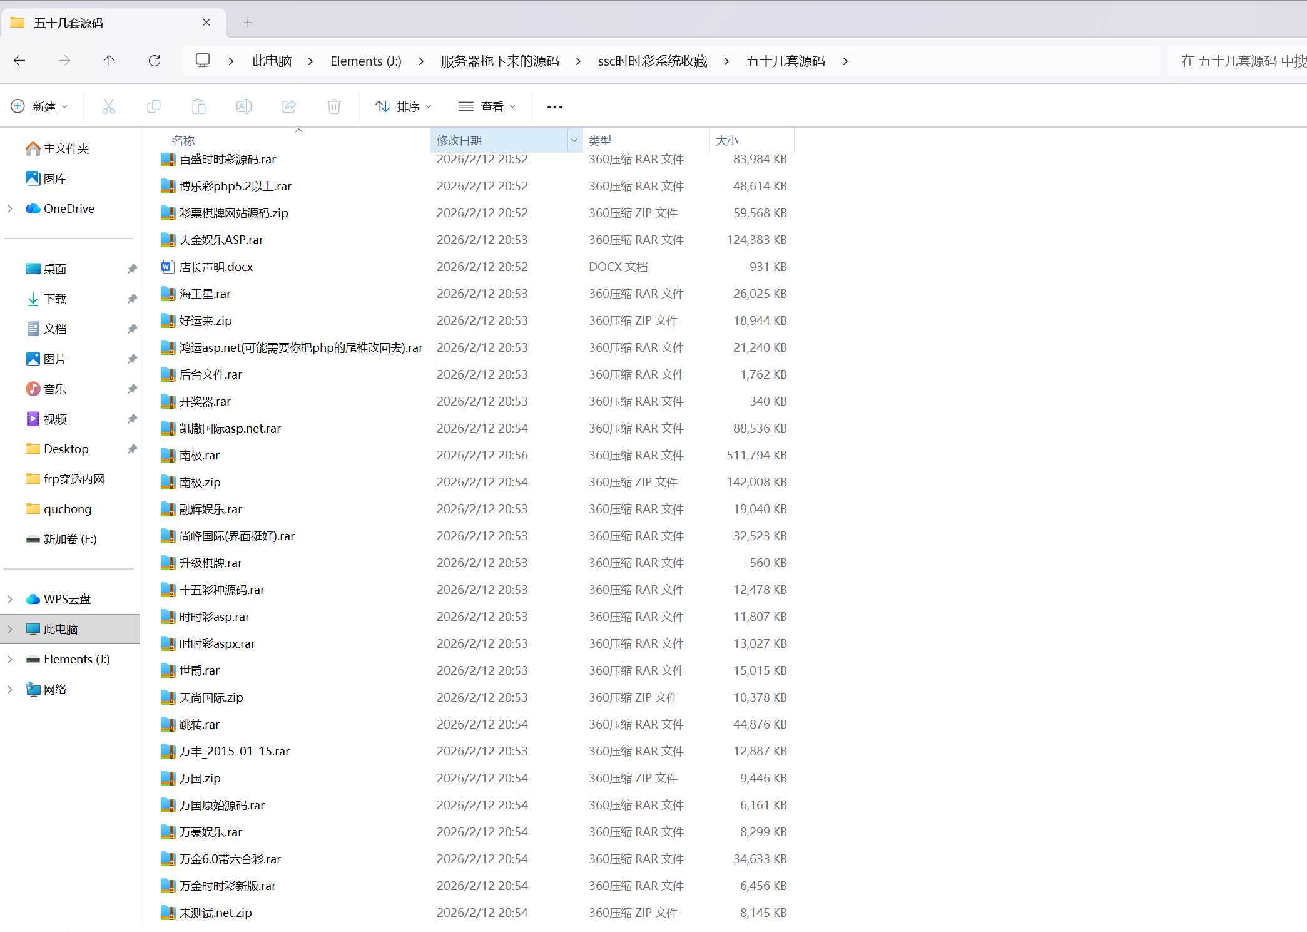Screen dimensions: 1307x932
Task: Click Elements (J:) in the address breadcrumb
Action: [x=366, y=61]
